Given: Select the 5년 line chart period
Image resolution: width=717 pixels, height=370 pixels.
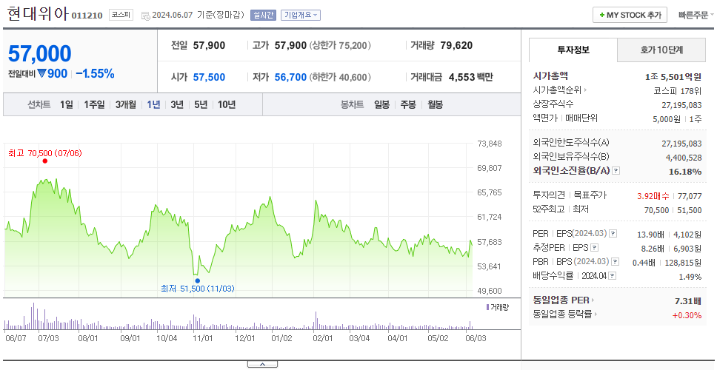Looking at the screenshot, I should [201, 104].
